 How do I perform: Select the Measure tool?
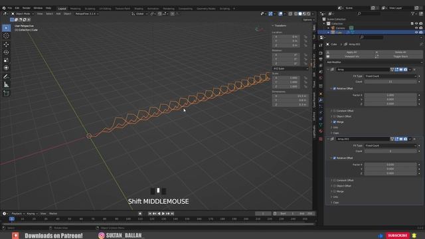[6, 85]
